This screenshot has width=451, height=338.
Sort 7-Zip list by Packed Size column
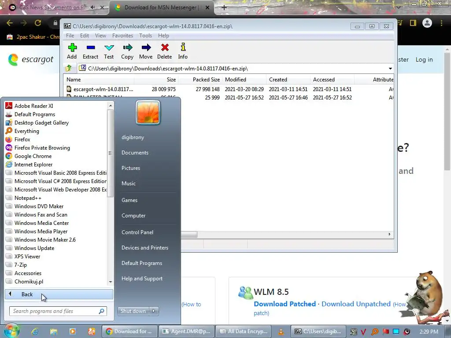[206, 80]
